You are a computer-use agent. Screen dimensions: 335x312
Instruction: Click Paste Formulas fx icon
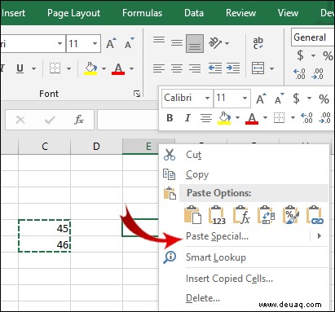241,215
